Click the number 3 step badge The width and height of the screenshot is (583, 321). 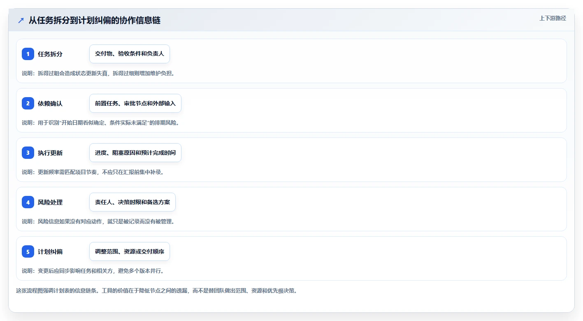(28, 153)
